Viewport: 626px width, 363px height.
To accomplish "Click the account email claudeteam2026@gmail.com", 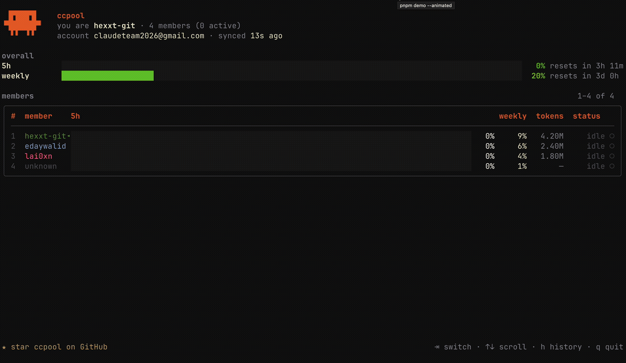I will 149,36.
